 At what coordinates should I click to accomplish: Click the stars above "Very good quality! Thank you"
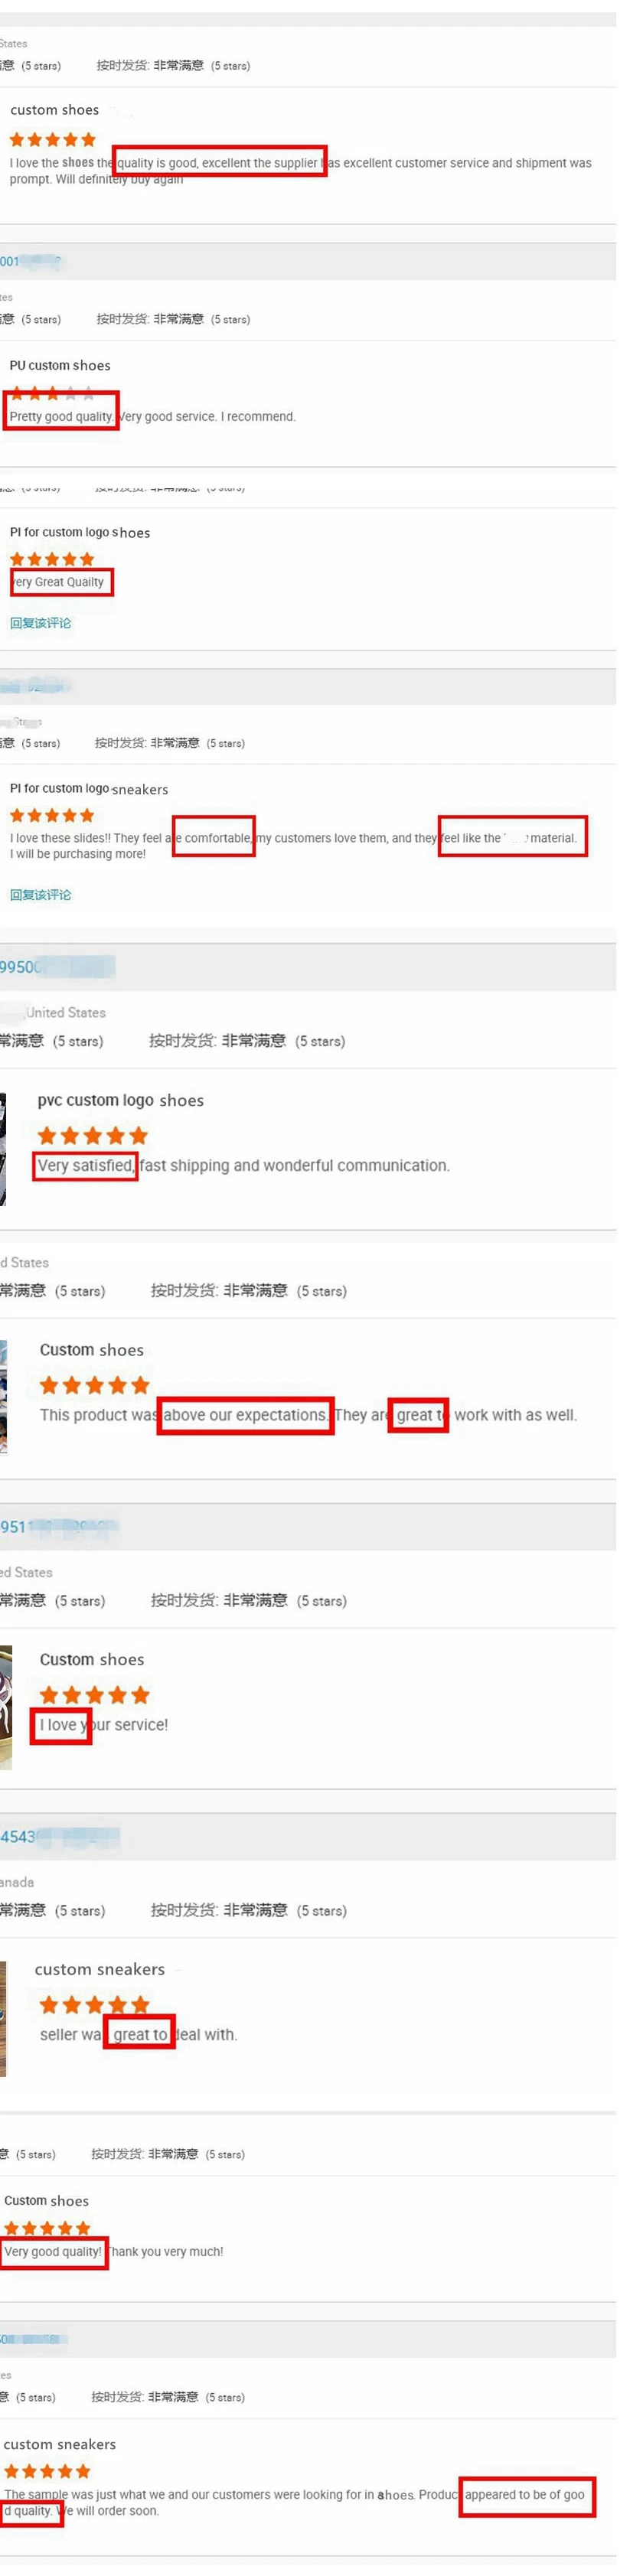(47, 2228)
